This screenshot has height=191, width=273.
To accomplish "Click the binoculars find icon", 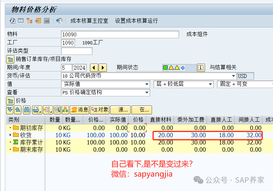I will click(27, 110).
